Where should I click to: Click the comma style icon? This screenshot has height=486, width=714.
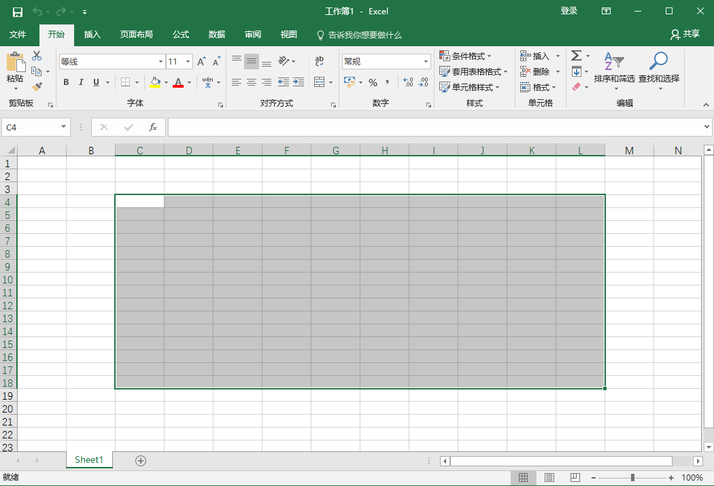click(x=388, y=82)
